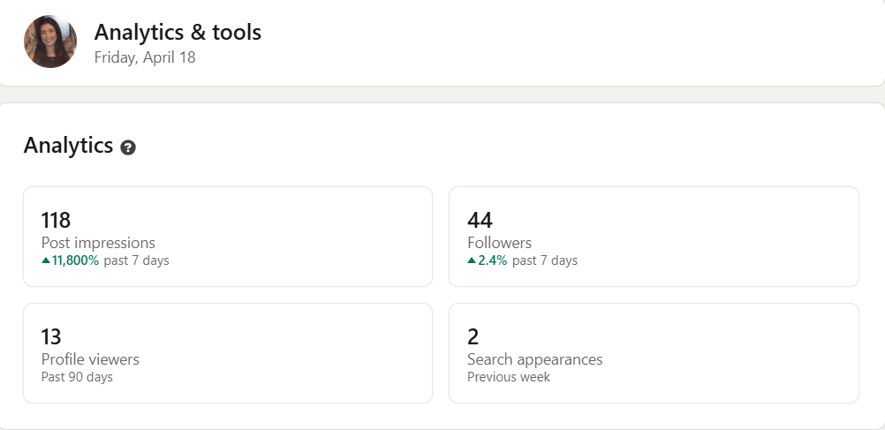885x430 pixels.
Task: Click the Friday, April 18 date text
Action: pyautogui.click(x=145, y=57)
